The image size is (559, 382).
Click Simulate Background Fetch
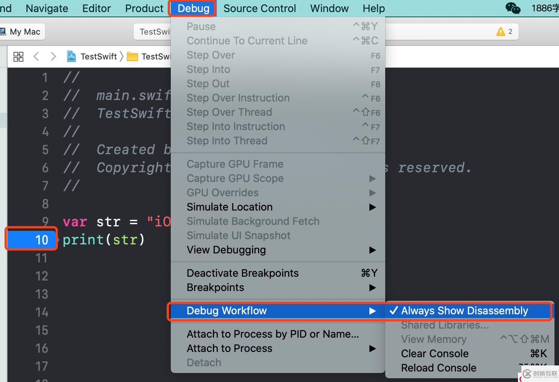[278, 221]
